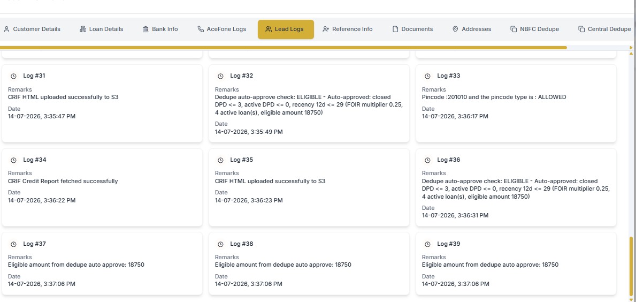Click the date 14-07-2026, 3:35:49 PM
Screen dimensions: 636x302
(249, 132)
